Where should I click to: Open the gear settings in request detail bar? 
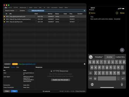(x=85, y=64)
